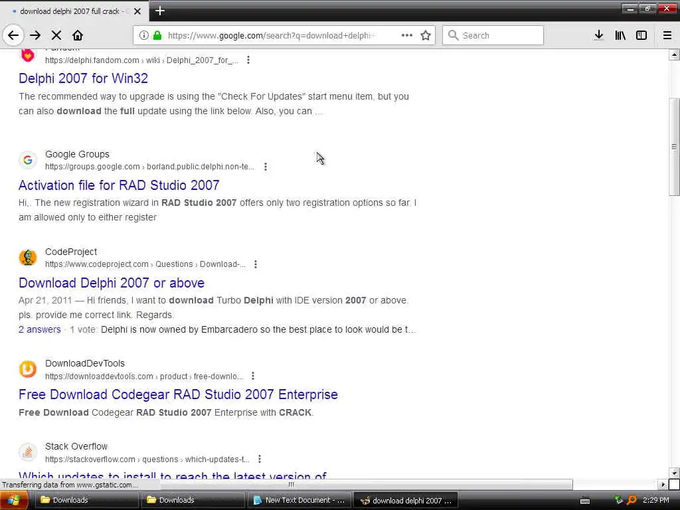Click the CodeProject favicon
The height and width of the screenshot is (510, 680).
(x=28, y=258)
